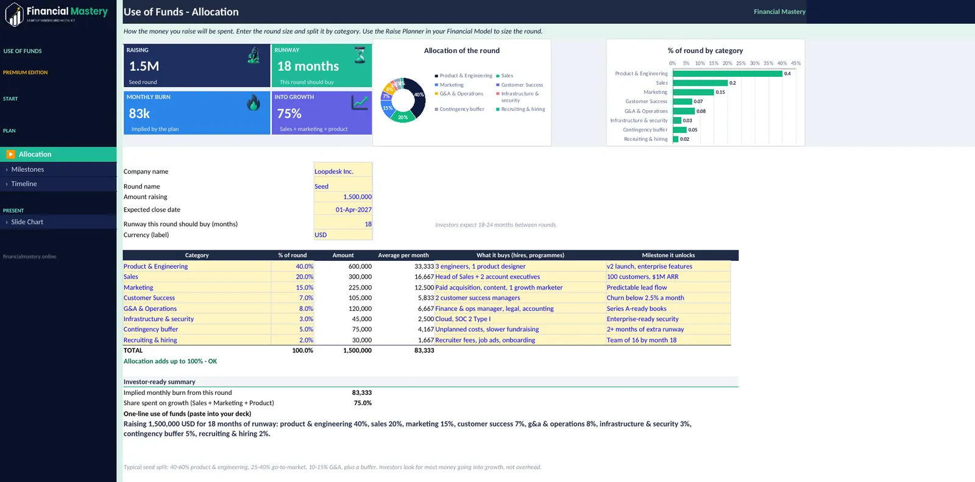The width and height of the screenshot is (975, 482).
Task: Click Sales legend color marker
Action: 498,76
